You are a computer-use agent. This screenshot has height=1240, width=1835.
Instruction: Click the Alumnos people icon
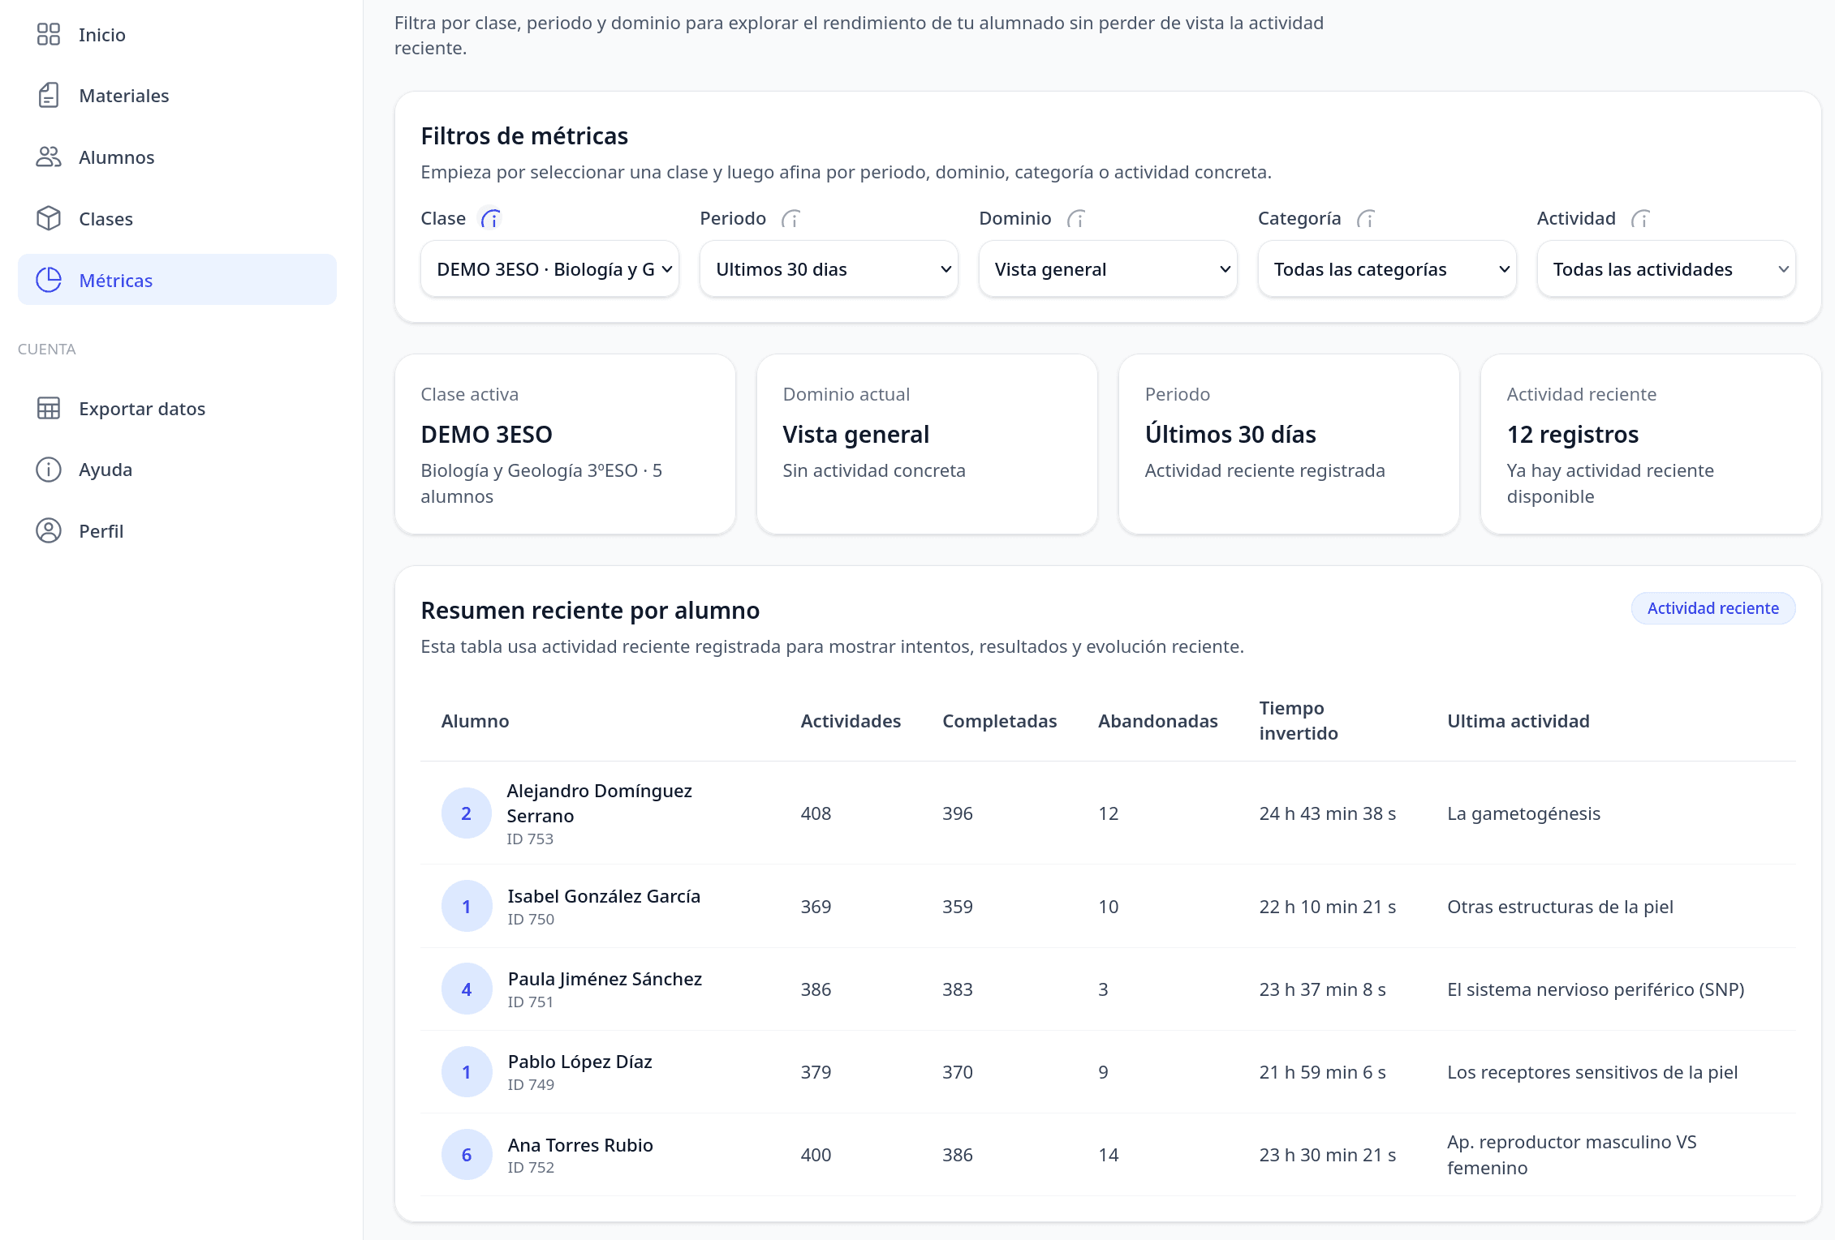(x=49, y=157)
